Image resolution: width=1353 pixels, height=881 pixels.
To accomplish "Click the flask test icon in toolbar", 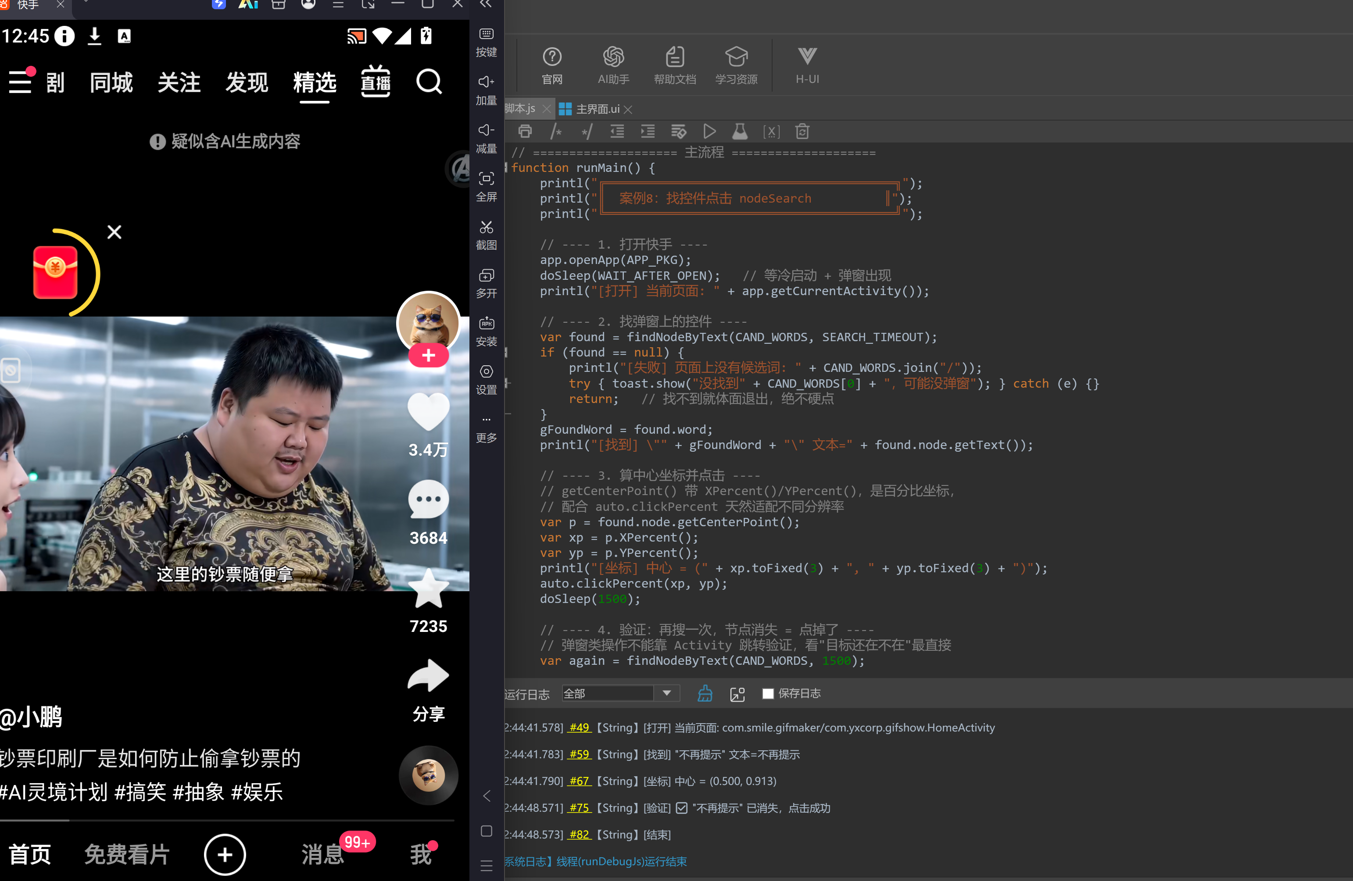I will pyautogui.click(x=740, y=132).
